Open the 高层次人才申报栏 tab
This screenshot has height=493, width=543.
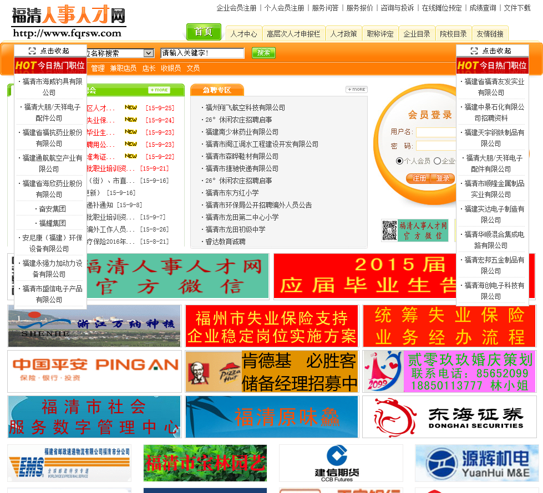293,34
